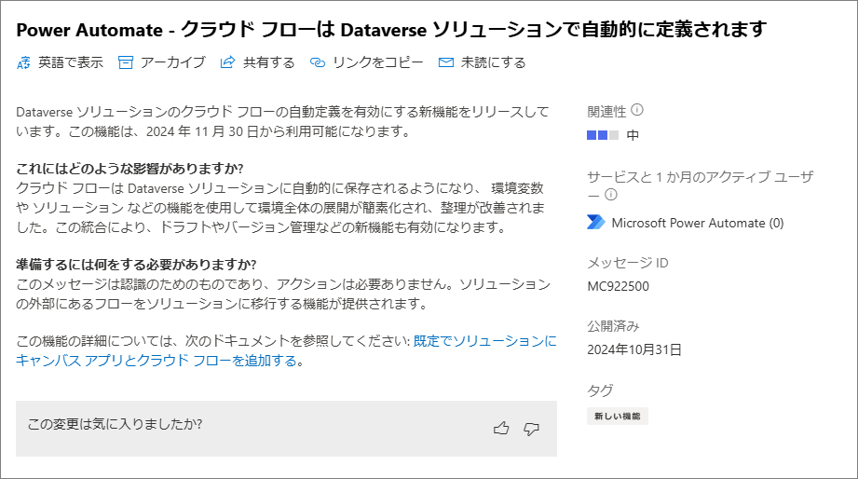
Task: Choose アーカイブ text in the toolbar
Action: coord(172,63)
